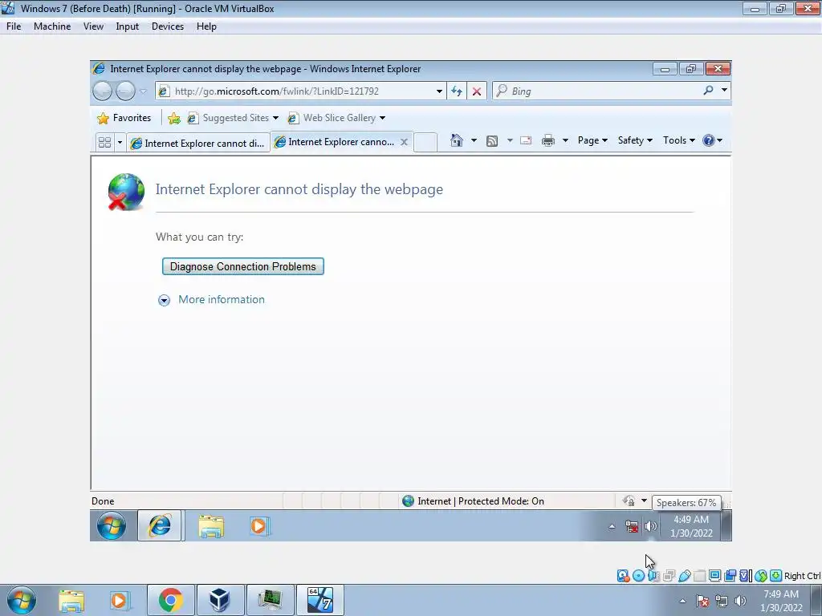Open Google Chrome from host taskbar
The height and width of the screenshot is (616, 822).
[170, 600]
